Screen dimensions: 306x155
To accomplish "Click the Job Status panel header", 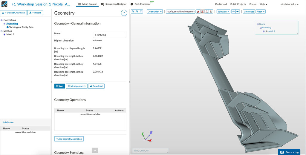I will pos(25,122).
